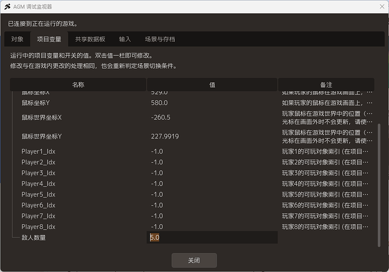Screen dimensions: 389x272
Task: Click the -1.0 value of Player1_Idx
Action: point(157,151)
